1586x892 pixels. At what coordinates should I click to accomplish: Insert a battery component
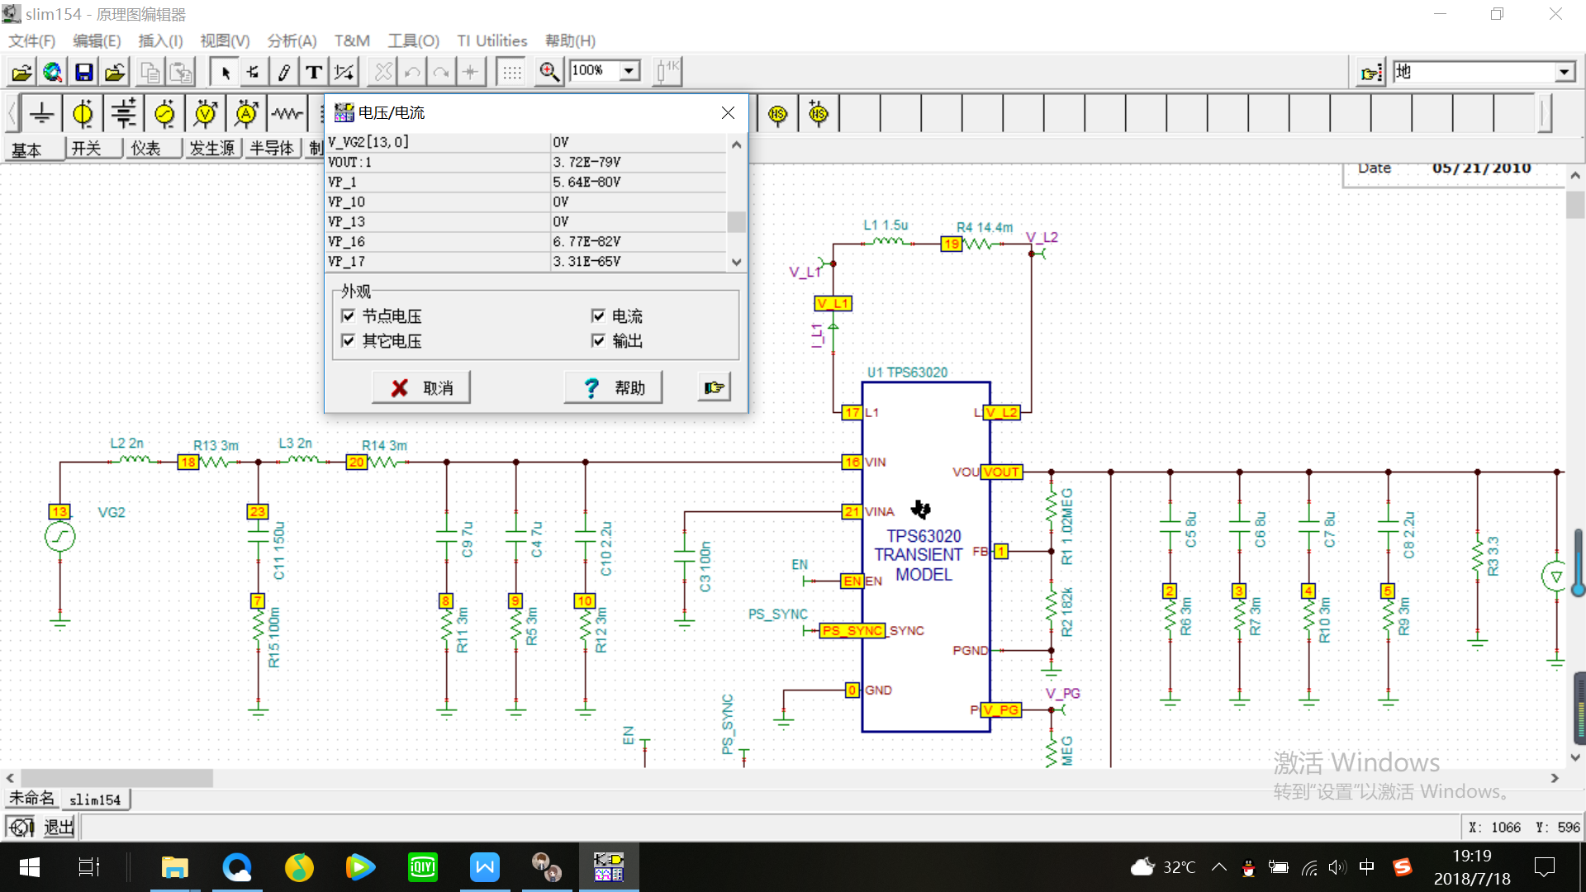click(124, 113)
